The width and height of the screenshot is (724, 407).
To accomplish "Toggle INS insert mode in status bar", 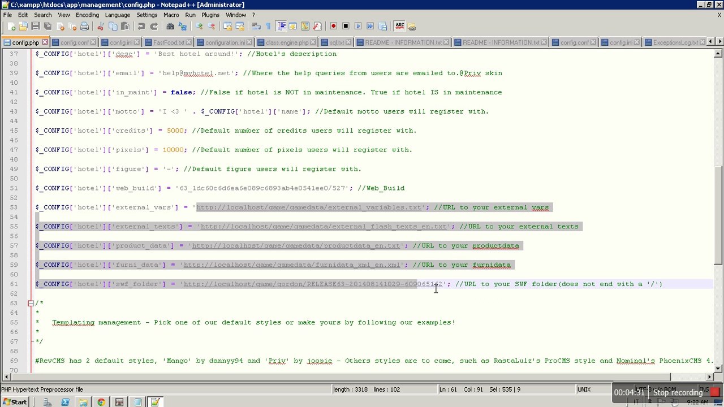I will [x=704, y=389].
